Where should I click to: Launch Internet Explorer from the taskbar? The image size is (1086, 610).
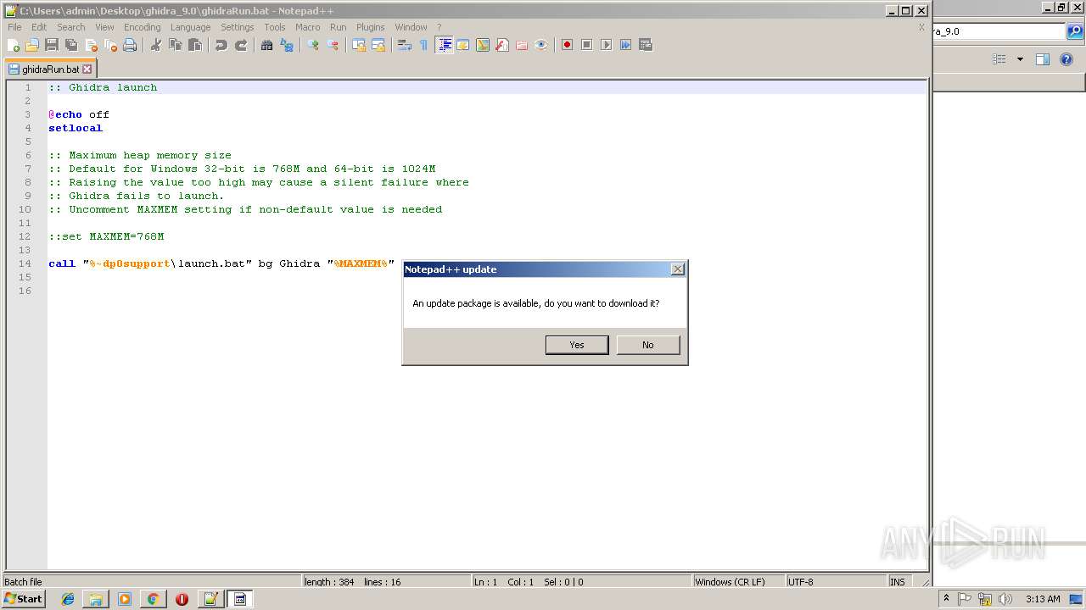tap(68, 599)
